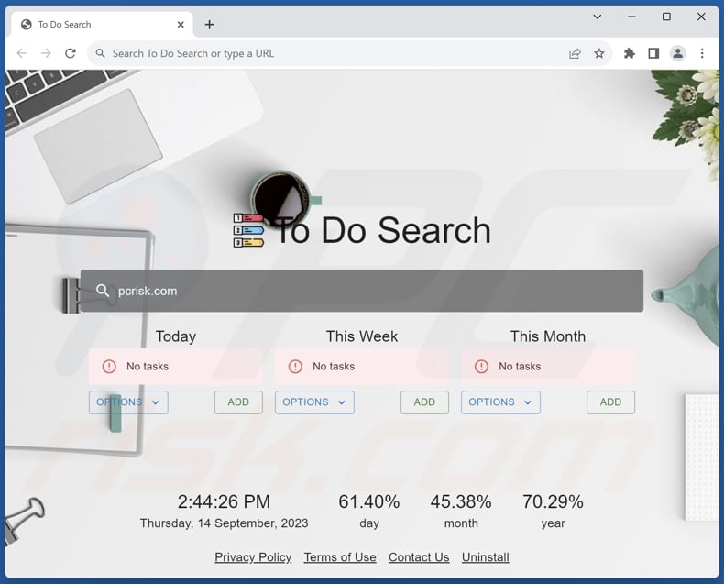The height and width of the screenshot is (584, 724).
Task: Click the pcrisk.com search input field
Action: pos(367,291)
